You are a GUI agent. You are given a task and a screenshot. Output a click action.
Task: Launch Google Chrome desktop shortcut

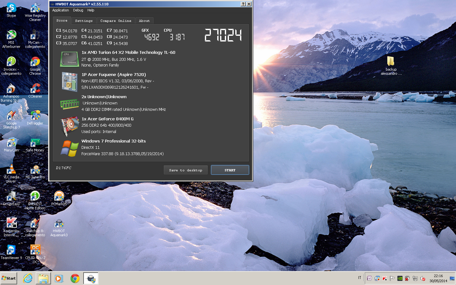tap(35, 66)
